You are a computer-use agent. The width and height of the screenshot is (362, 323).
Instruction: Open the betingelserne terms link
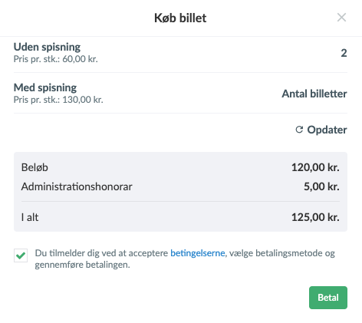(x=198, y=253)
